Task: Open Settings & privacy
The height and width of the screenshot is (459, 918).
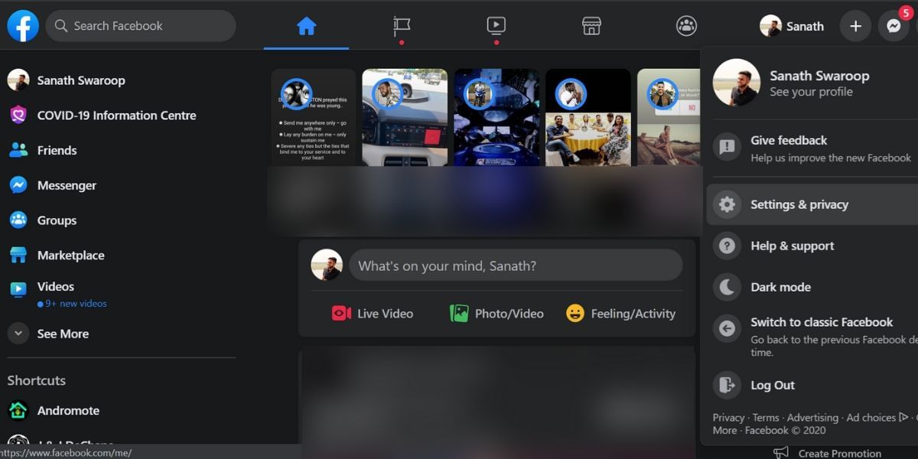Action: [812, 204]
